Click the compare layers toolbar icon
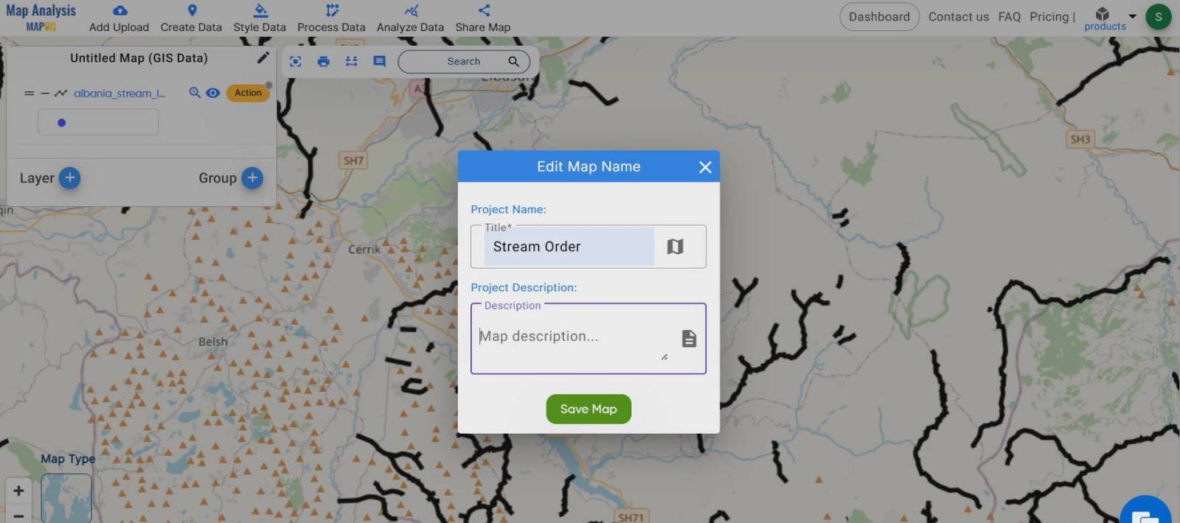This screenshot has height=523, width=1180. coord(351,61)
